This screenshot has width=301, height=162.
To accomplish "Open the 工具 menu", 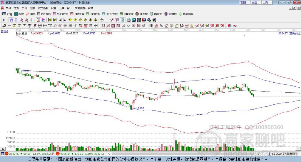I will pos(61,8).
